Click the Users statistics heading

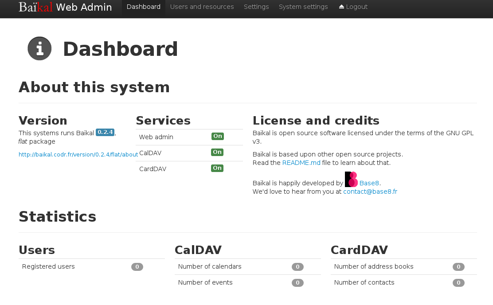pyautogui.click(x=37, y=250)
